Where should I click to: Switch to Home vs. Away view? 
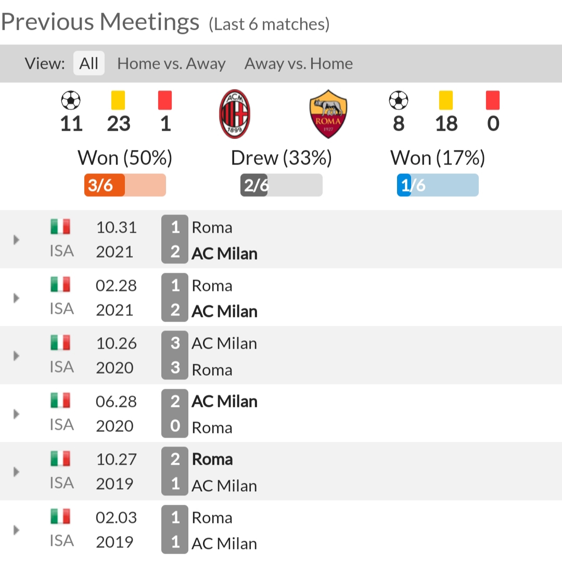(x=171, y=63)
